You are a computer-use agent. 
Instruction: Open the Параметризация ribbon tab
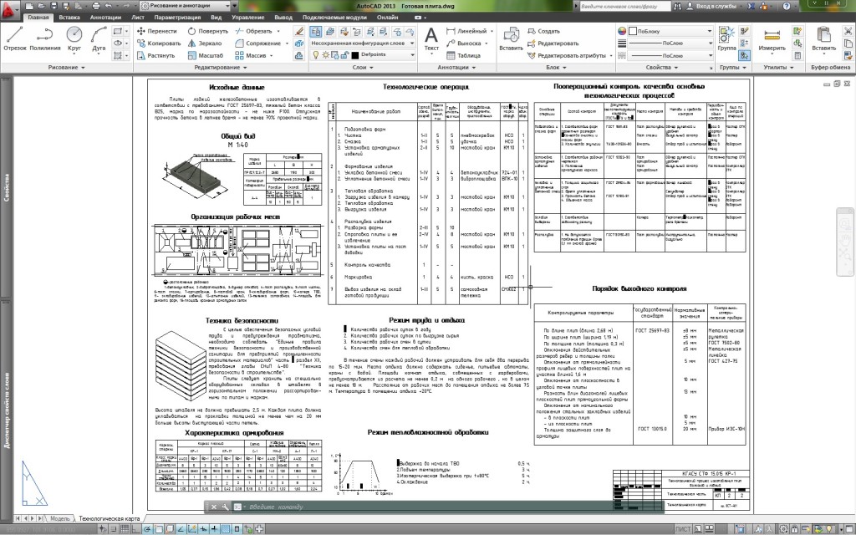pyautogui.click(x=177, y=18)
